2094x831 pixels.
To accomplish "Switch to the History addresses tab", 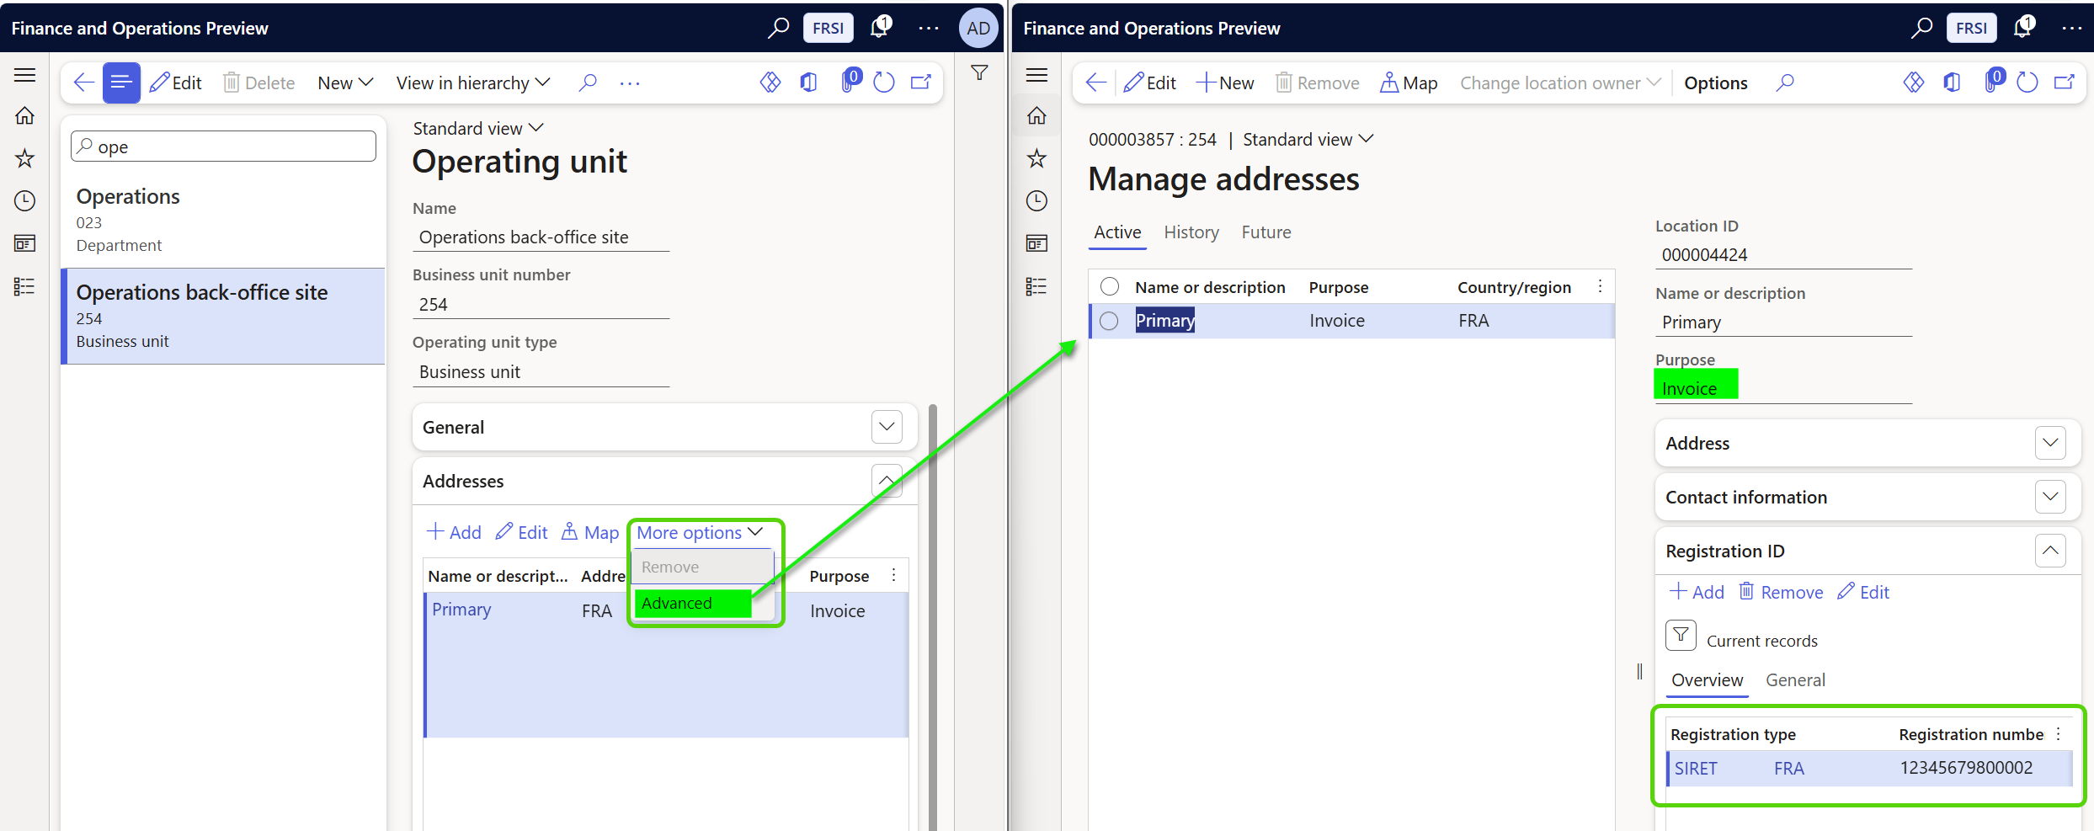I will 1191,232.
